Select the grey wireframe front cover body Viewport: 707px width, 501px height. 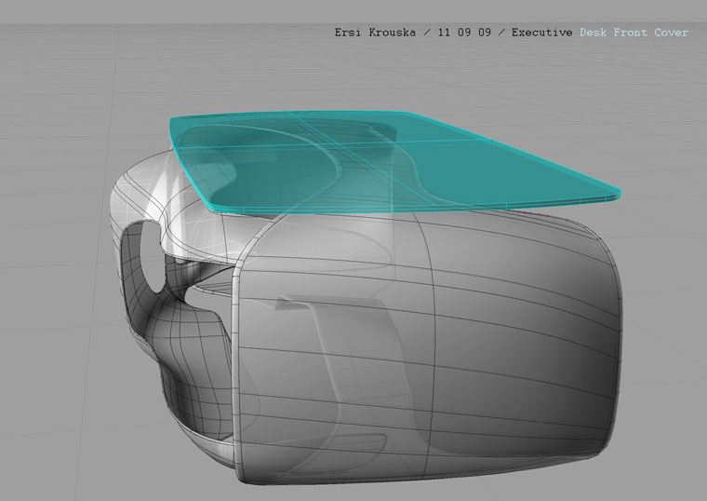point(428,347)
